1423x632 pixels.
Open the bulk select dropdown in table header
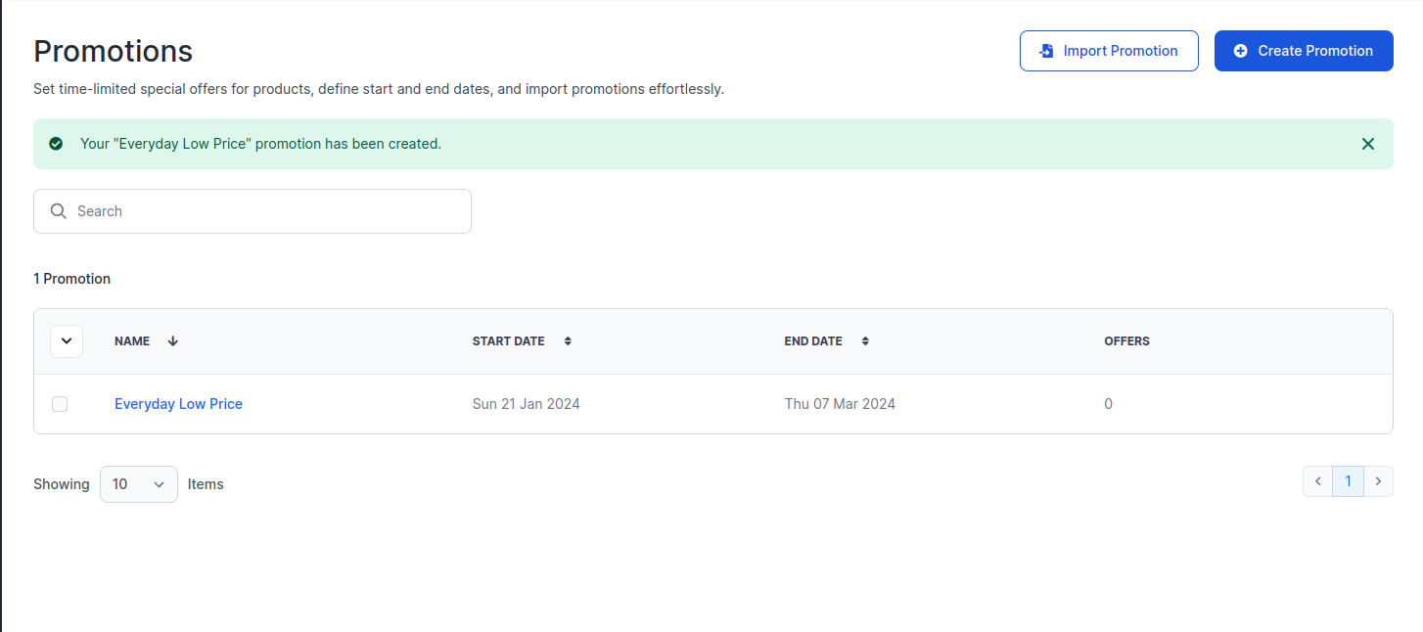tap(67, 341)
